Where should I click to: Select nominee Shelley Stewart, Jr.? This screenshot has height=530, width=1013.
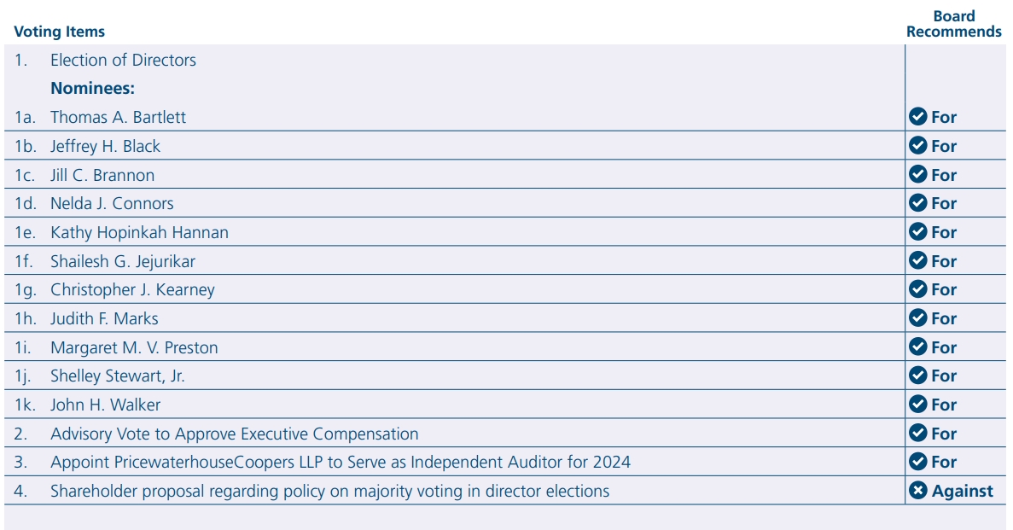pos(117,376)
